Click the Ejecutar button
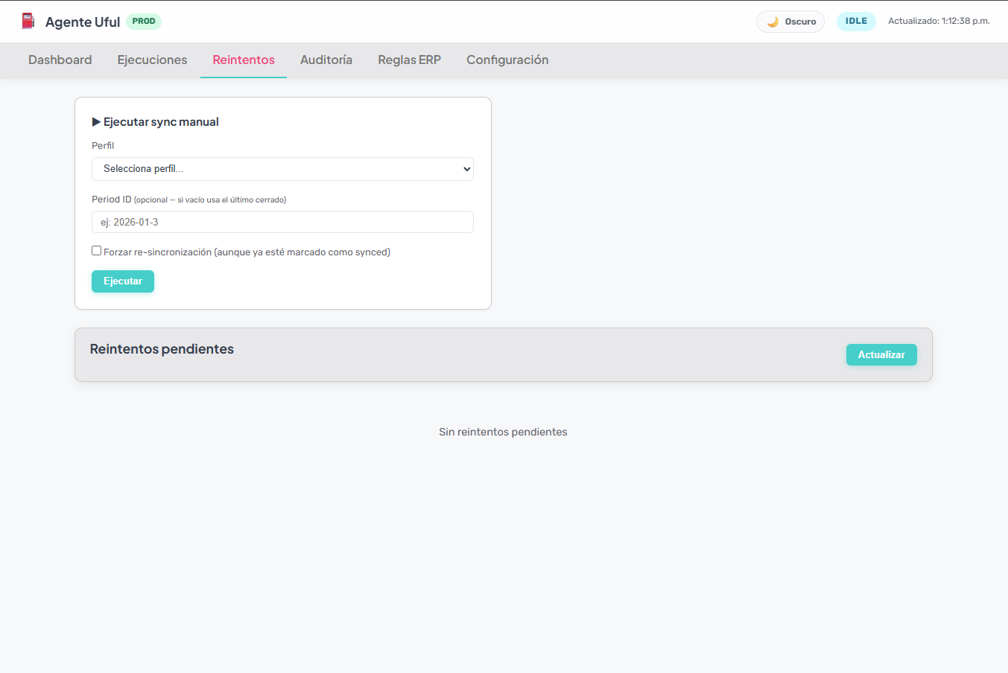Image resolution: width=1008 pixels, height=673 pixels. 123,281
